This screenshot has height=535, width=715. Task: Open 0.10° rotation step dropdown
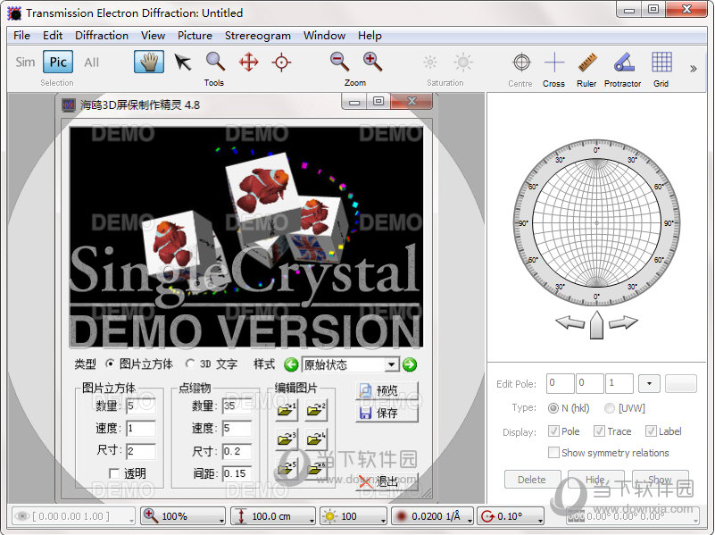click(x=511, y=516)
